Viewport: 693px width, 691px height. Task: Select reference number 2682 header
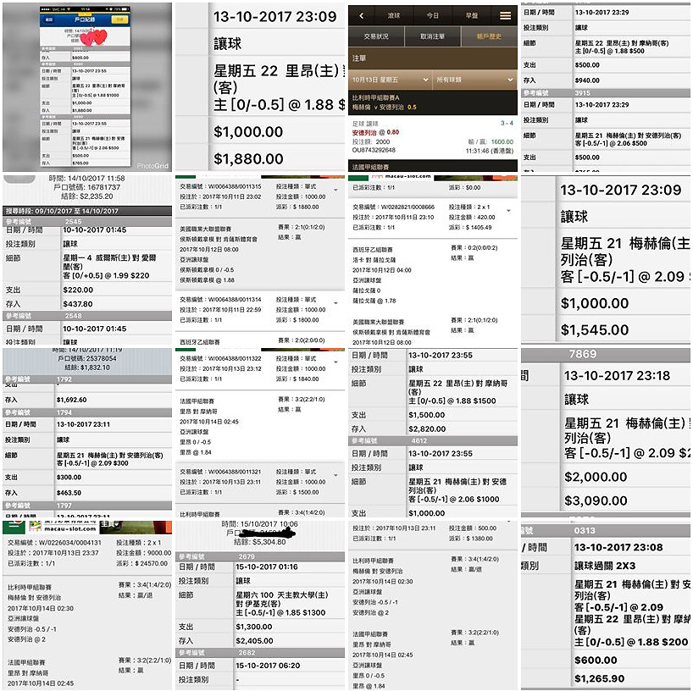pos(260,653)
